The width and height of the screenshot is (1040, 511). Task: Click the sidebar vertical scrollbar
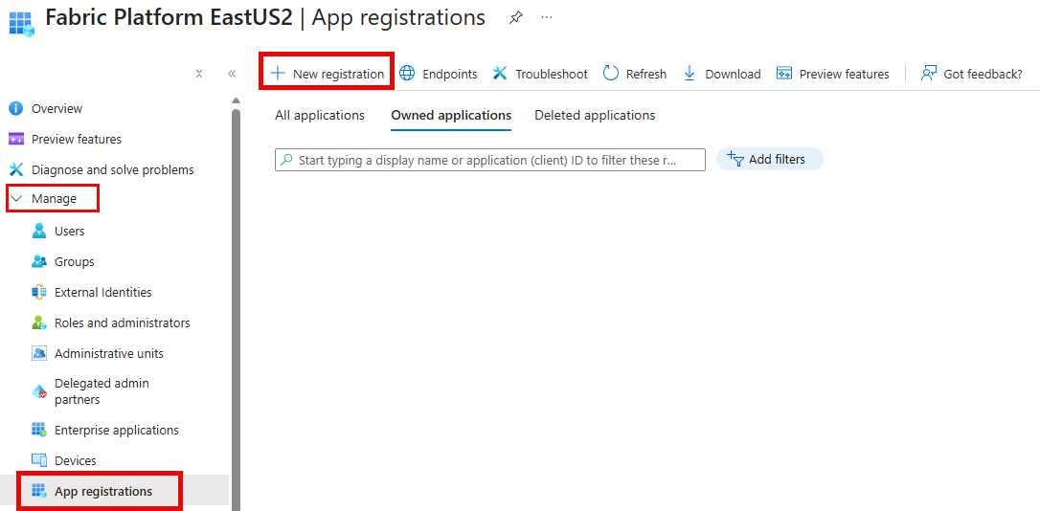[236, 308]
